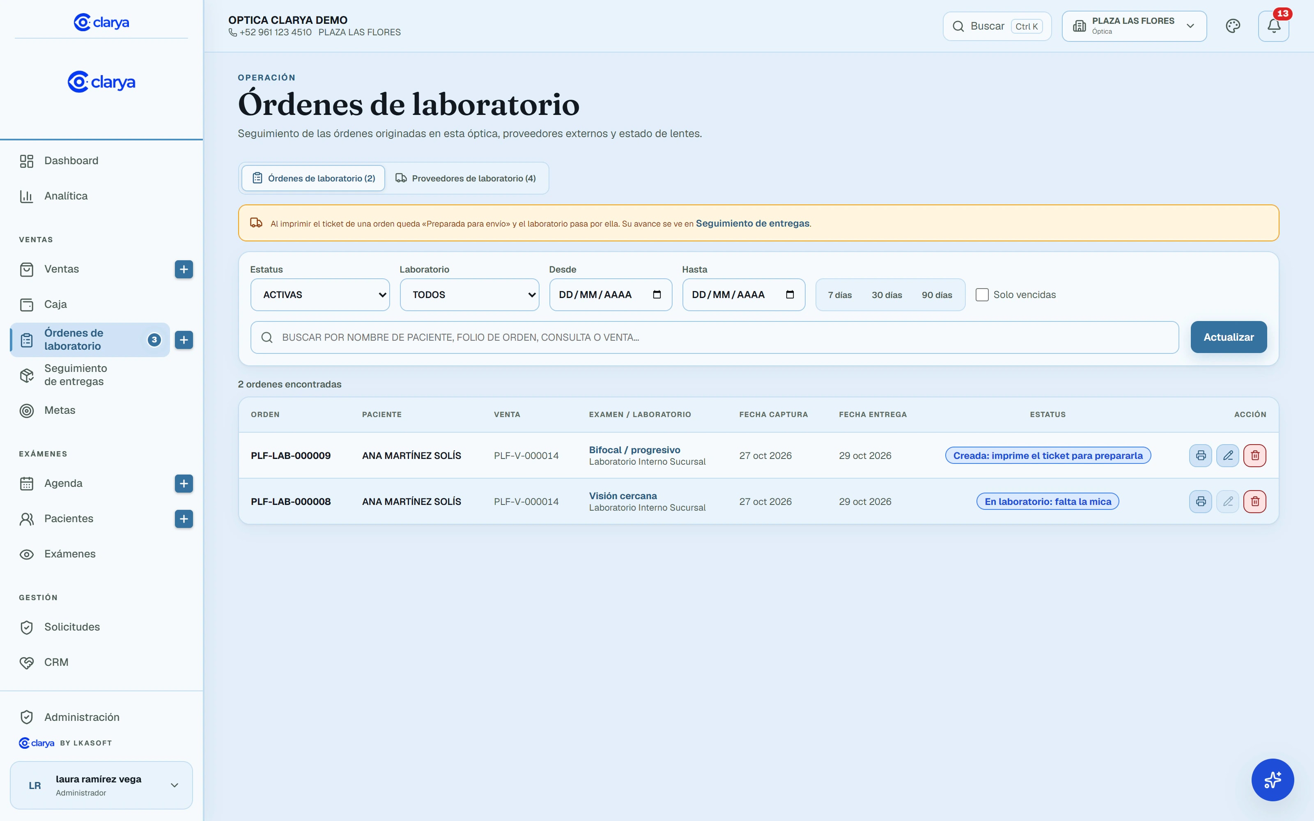Image resolution: width=1314 pixels, height=821 pixels.
Task: Select the 7 días quick range
Action: (839, 295)
